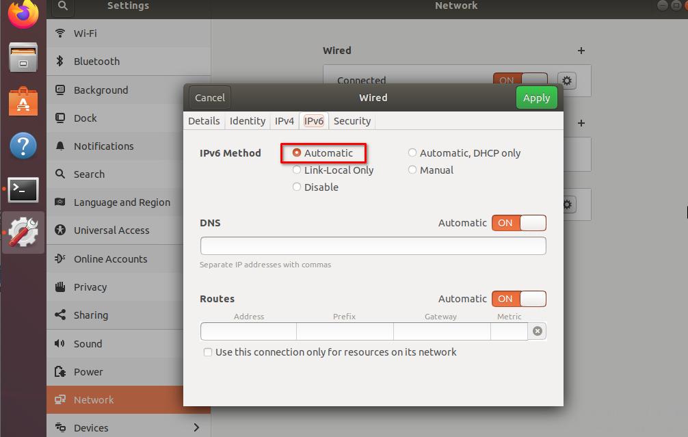
Task: Toggle automatic Routes switch off
Action: pyautogui.click(x=518, y=299)
